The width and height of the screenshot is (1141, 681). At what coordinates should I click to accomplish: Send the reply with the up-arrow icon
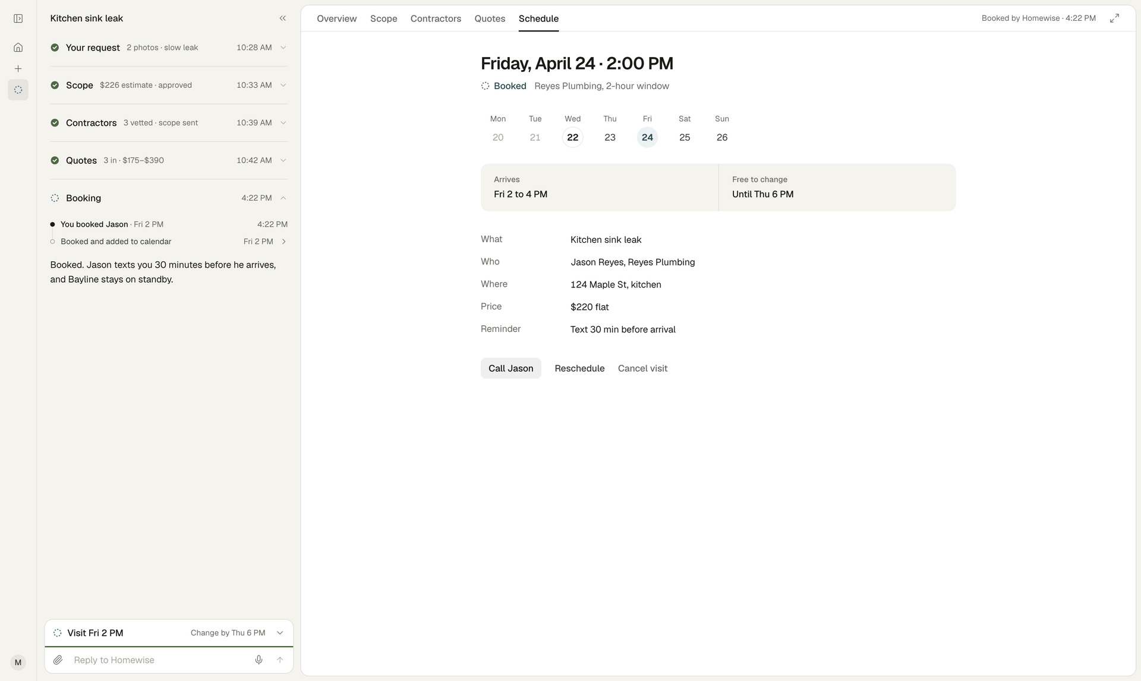click(x=280, y=660)
